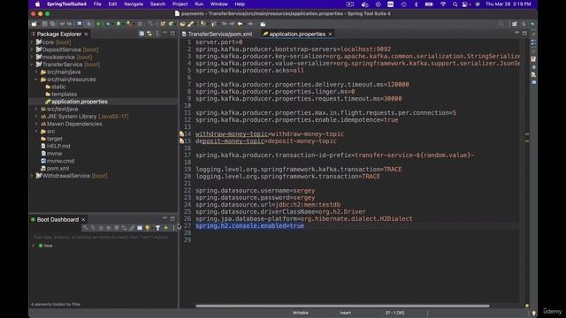Expand the src/main/java folder
This screenshot has width=566, height=318.
[x=36, y=72]
